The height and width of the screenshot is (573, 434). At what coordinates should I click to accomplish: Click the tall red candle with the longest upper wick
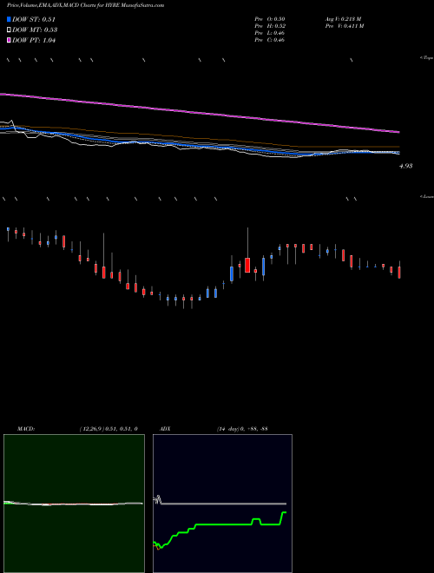click(247, 265)
